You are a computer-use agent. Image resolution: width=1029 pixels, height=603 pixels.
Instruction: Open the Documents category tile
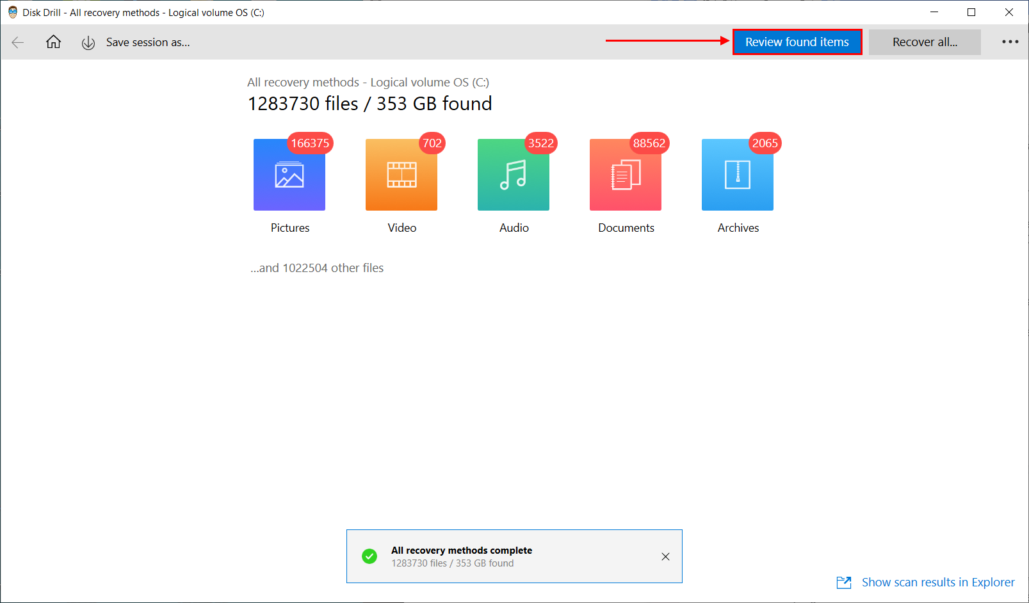[626, 175]
